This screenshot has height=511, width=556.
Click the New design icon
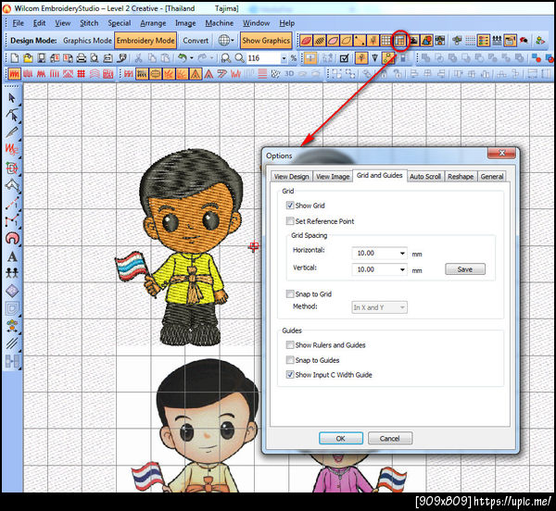[x=15, y=57]
